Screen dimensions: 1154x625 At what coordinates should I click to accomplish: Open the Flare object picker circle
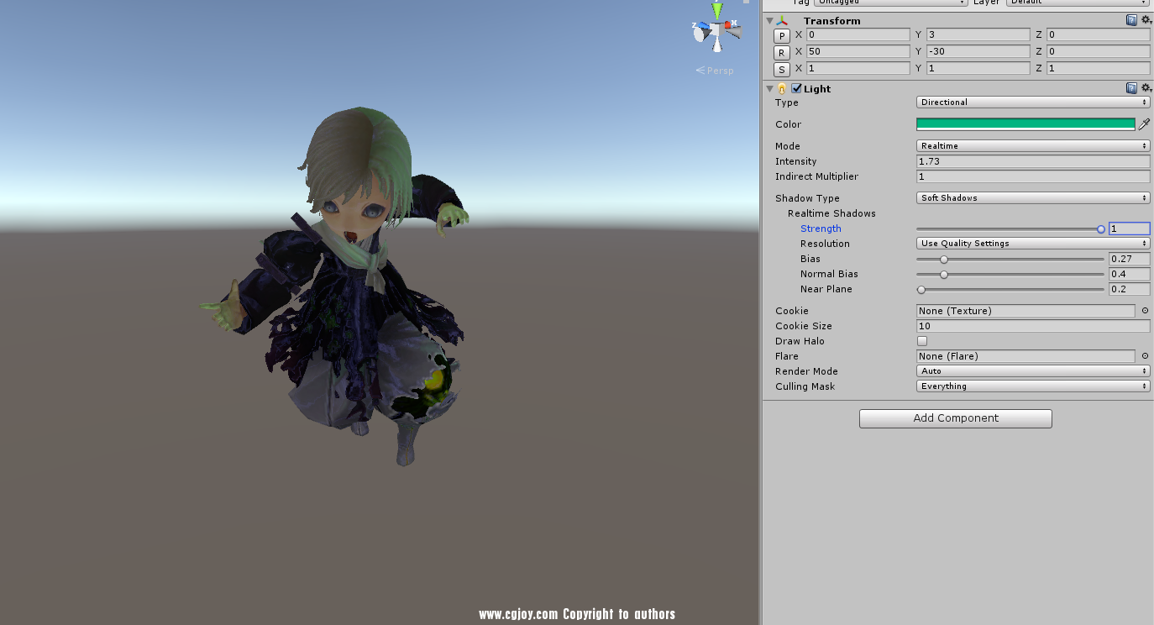point(1145,356)
